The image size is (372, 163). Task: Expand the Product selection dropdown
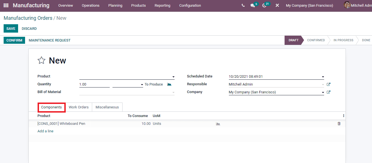tap(173, 77)
